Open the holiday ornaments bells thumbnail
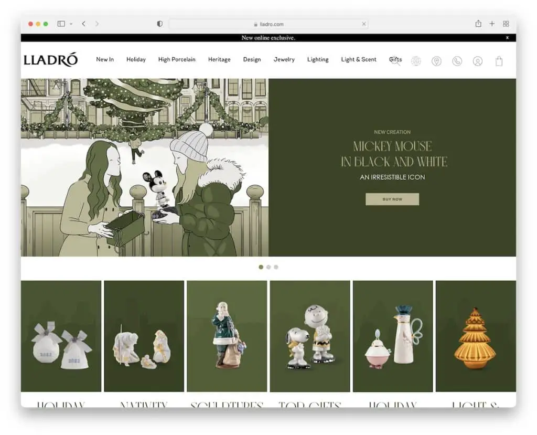Image resolution: width=537 pixels, height=435 pixels. point(61,336)
